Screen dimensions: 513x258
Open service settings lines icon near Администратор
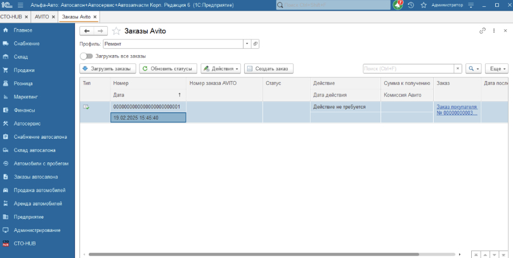[x=471, y=5]
